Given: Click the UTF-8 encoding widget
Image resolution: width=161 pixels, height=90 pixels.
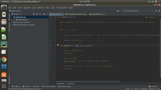Looking at the screenshot, I should click(x=136, y=89).
